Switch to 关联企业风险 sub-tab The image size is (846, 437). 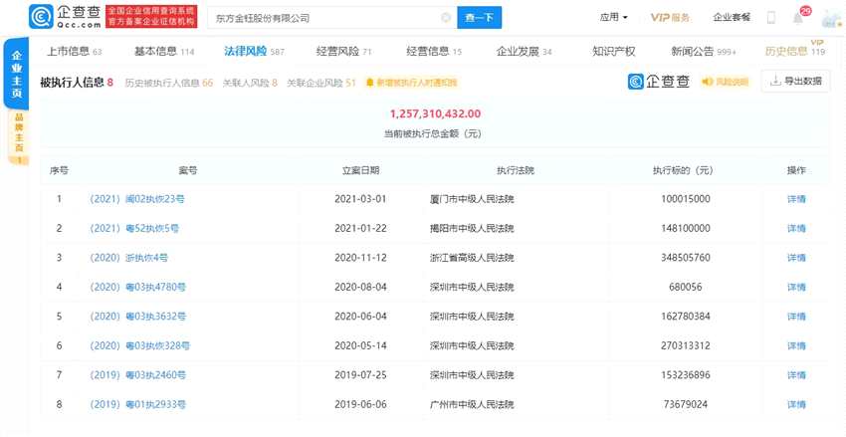(321, 83)
